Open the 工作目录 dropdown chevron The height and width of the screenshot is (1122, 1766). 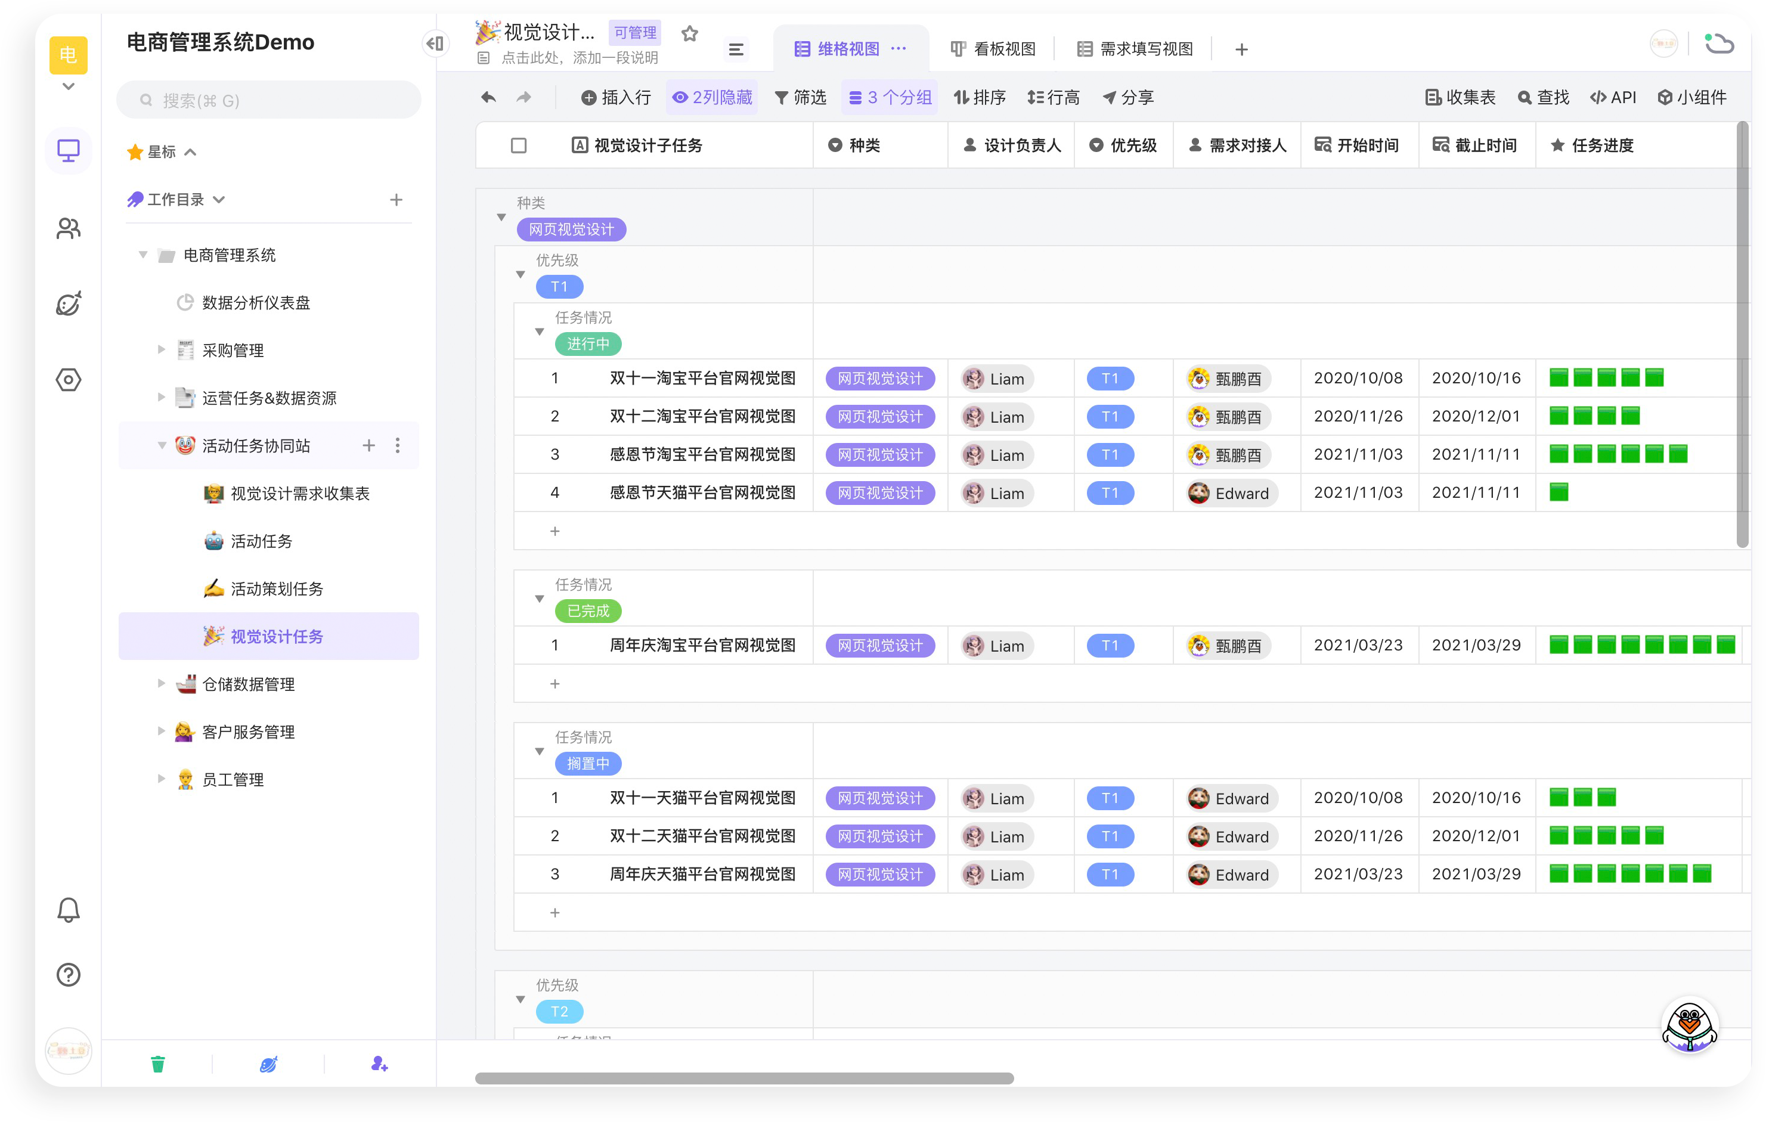219,200
